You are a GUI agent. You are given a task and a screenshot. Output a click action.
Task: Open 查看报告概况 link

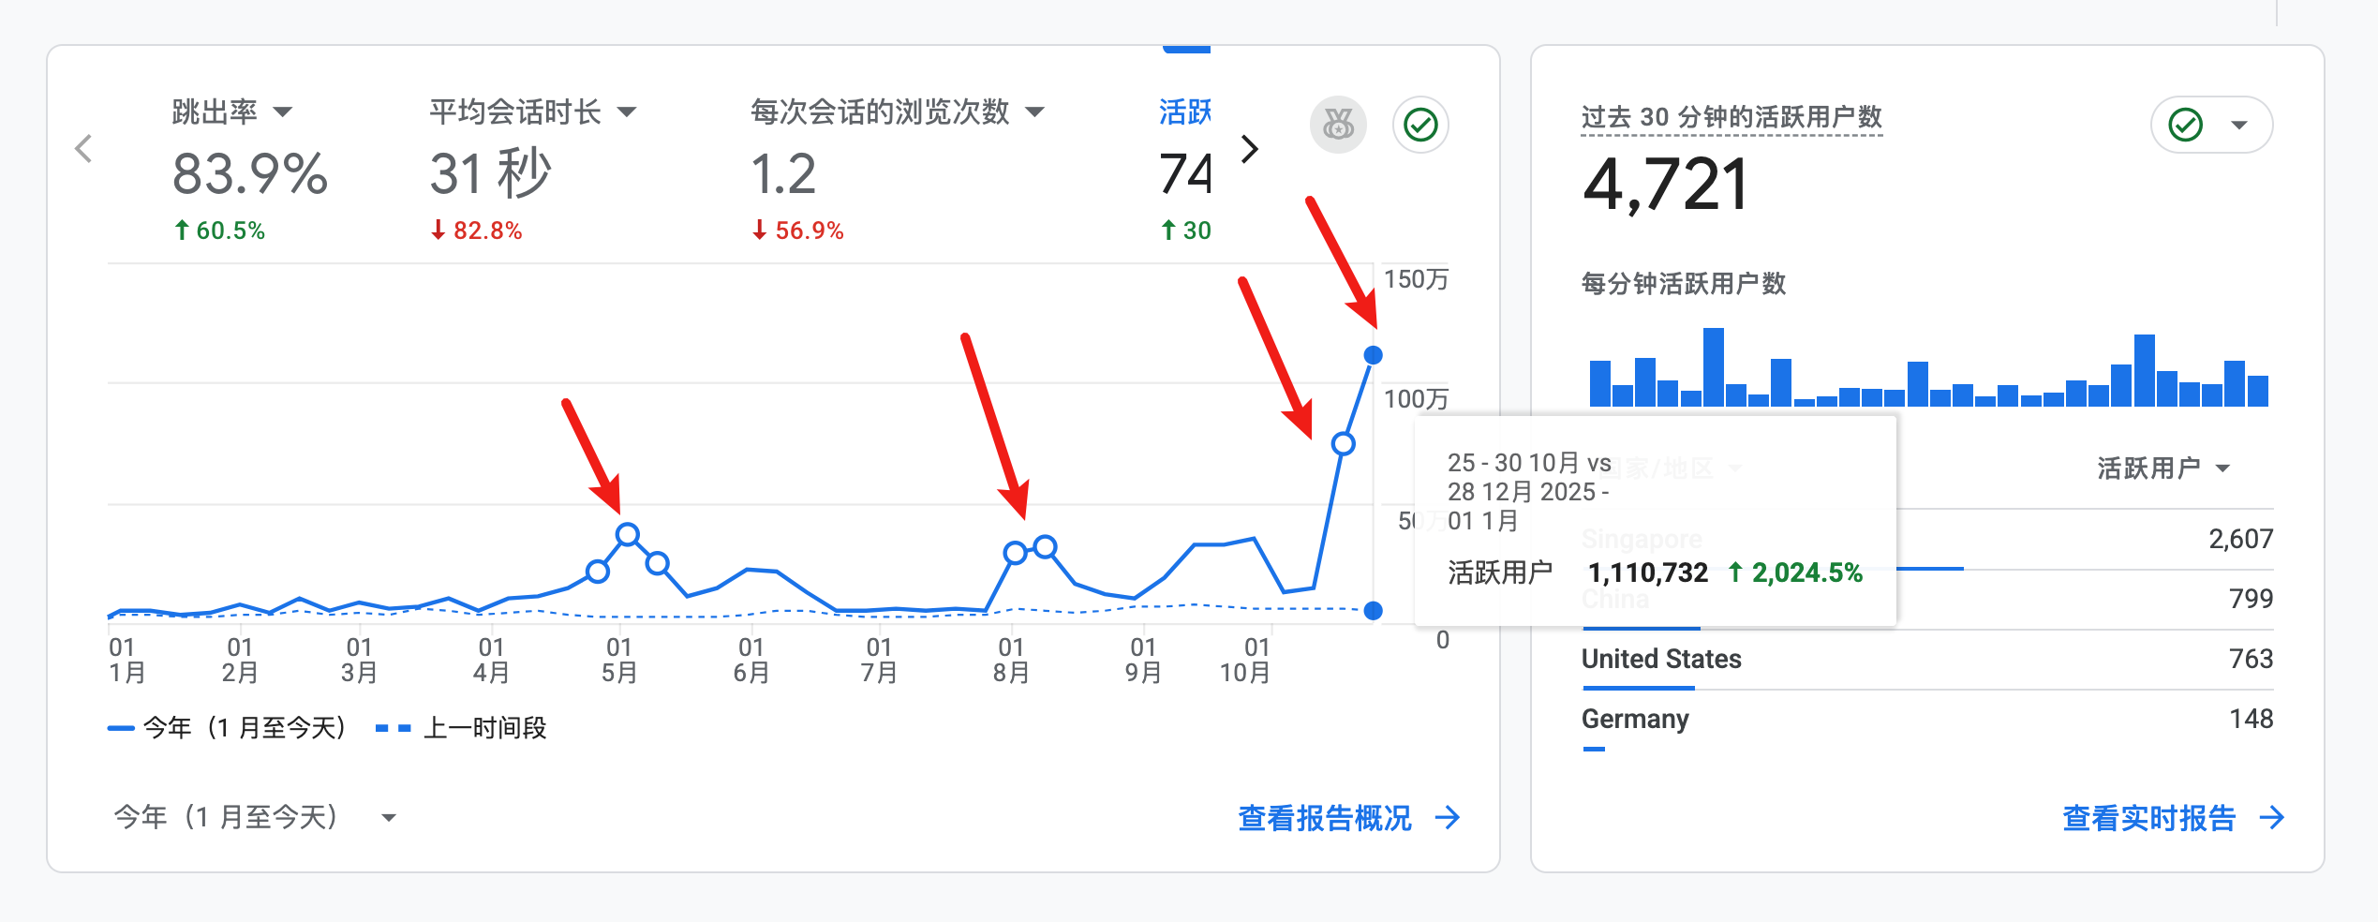1324,818
